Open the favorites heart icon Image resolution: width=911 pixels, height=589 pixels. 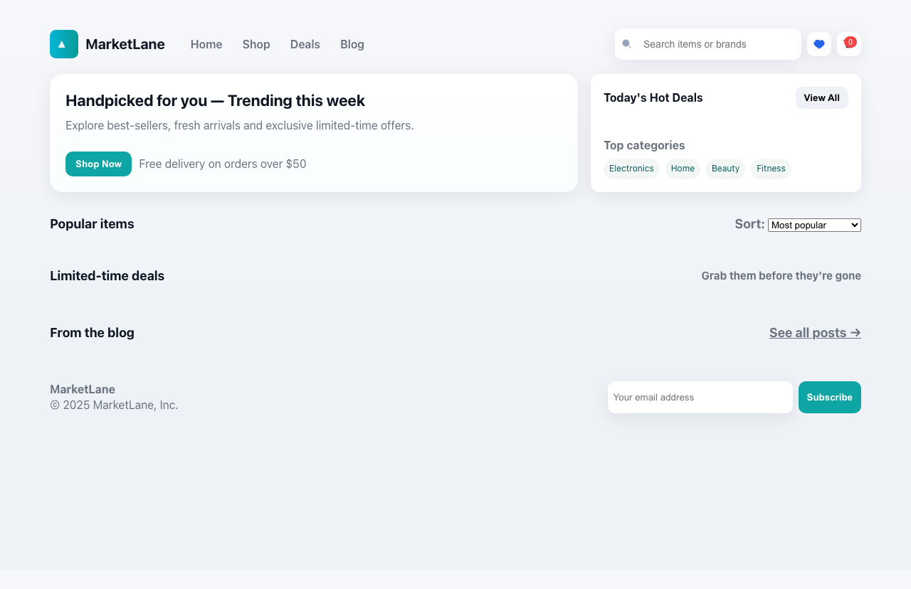(818, 43)
